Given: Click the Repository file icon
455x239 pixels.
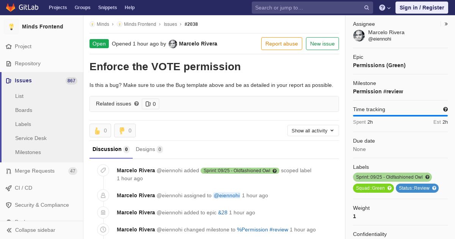Looking at the screenshot, I should (x=9, y=63).
